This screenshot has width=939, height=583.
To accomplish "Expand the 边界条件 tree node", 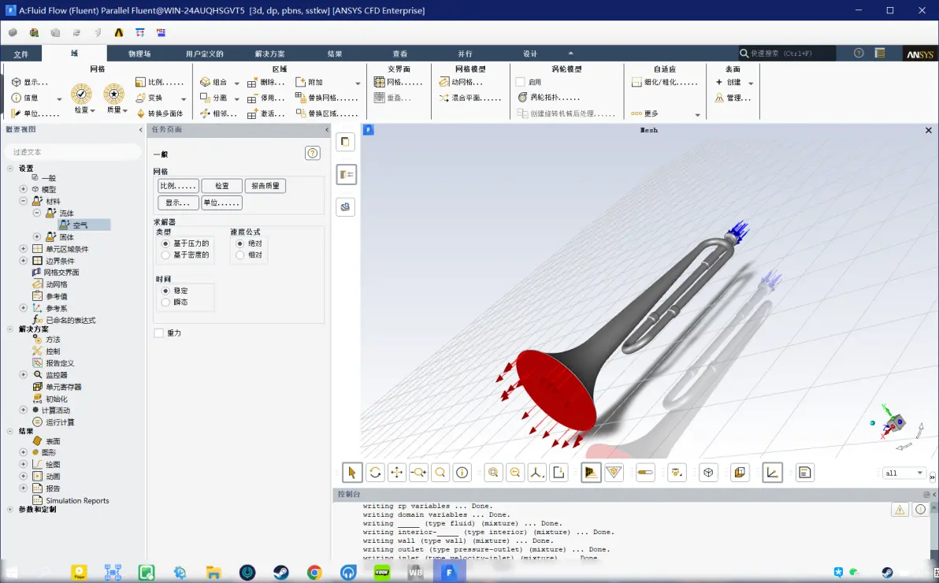I will click(x=24, y=261).
